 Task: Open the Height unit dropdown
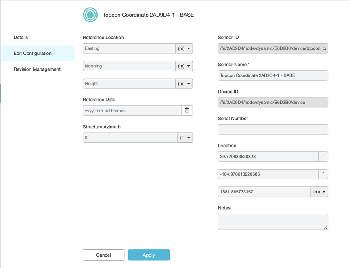click(x=184, y=84)
